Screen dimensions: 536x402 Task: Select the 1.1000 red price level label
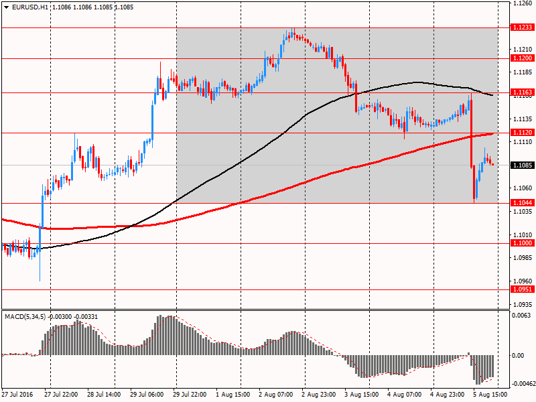[x=523, y=243]
